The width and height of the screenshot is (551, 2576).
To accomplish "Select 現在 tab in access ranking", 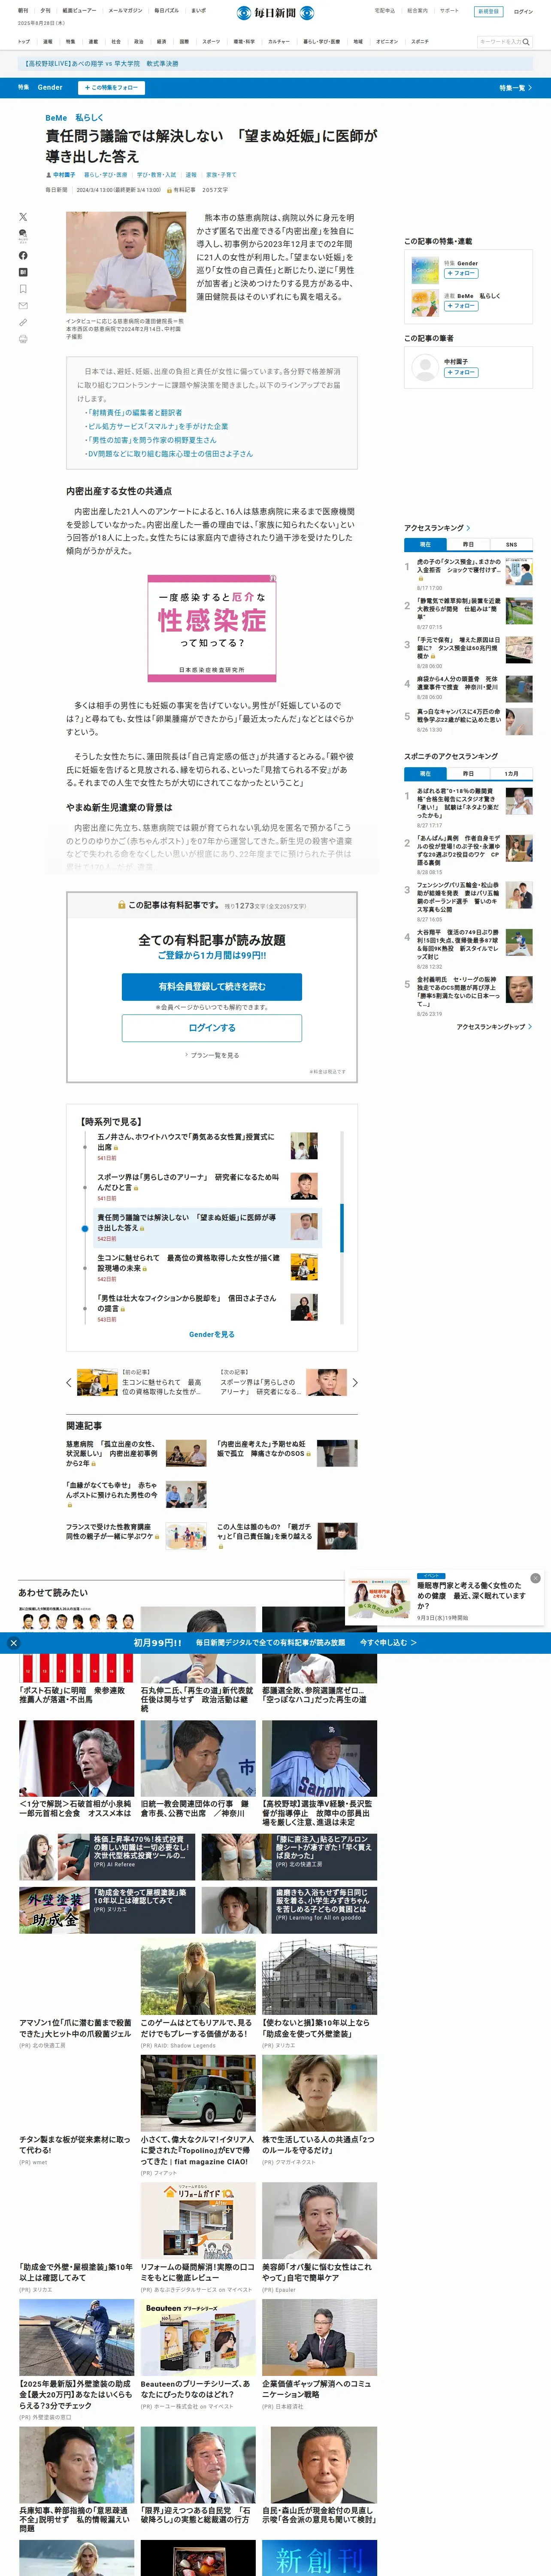I will point(425,544).
